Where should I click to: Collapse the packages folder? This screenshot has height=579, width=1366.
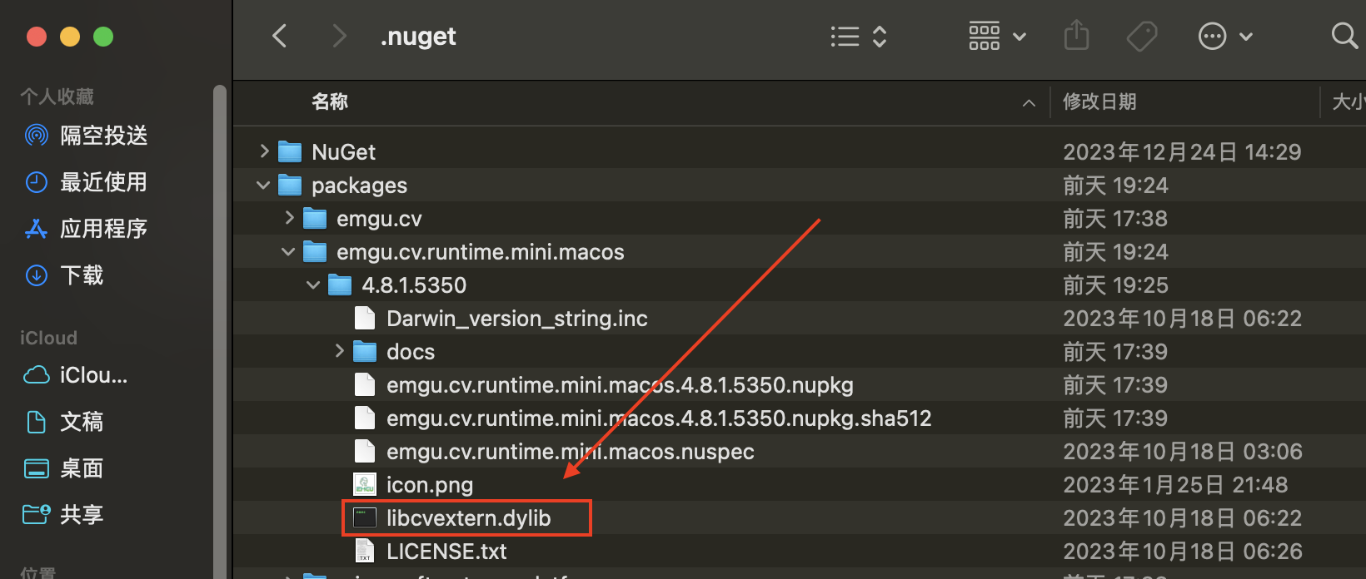[x=263, y=185]
